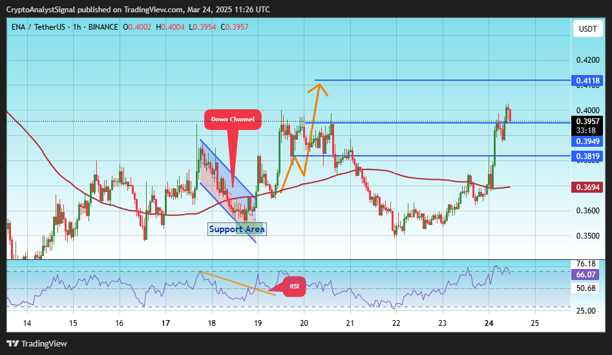The image size is (612, 355).
Task: Click date 20 on the time axis
Action: click(x=304, y=323)
